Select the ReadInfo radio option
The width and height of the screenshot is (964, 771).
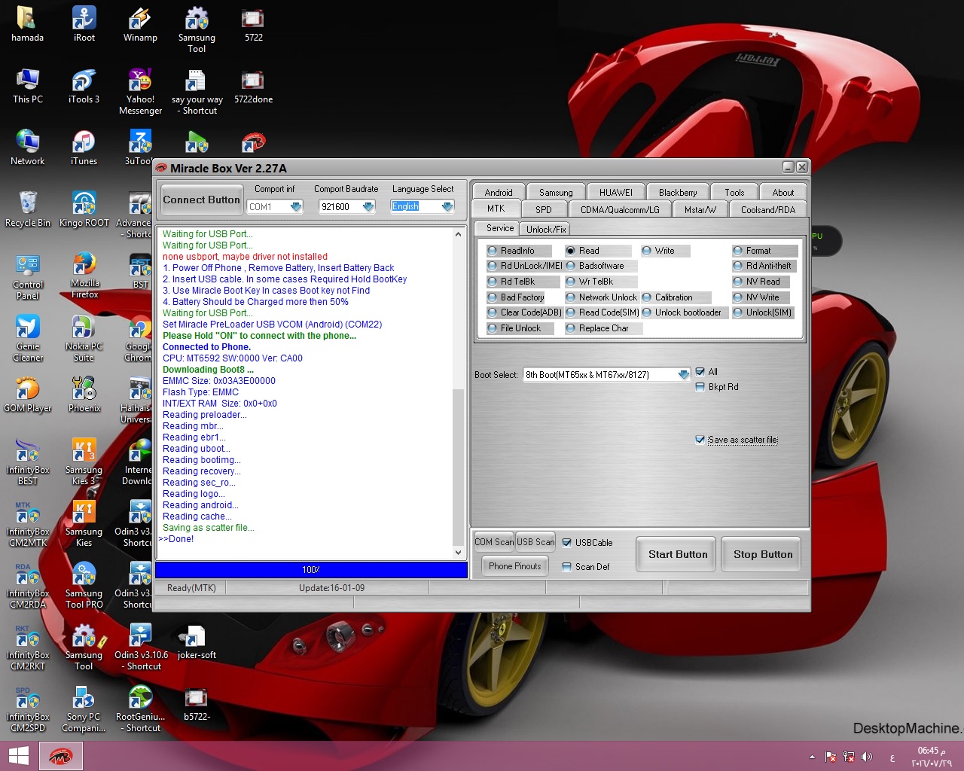point(493,251)
